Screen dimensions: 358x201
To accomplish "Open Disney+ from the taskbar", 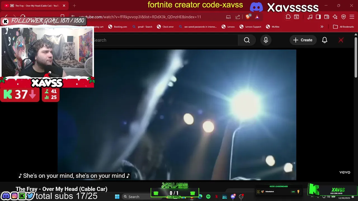I will [x=225, y=197].
